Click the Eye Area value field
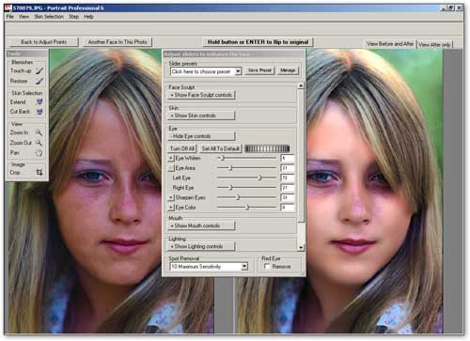Screen dimensions: 470x341 pos(288,168)
